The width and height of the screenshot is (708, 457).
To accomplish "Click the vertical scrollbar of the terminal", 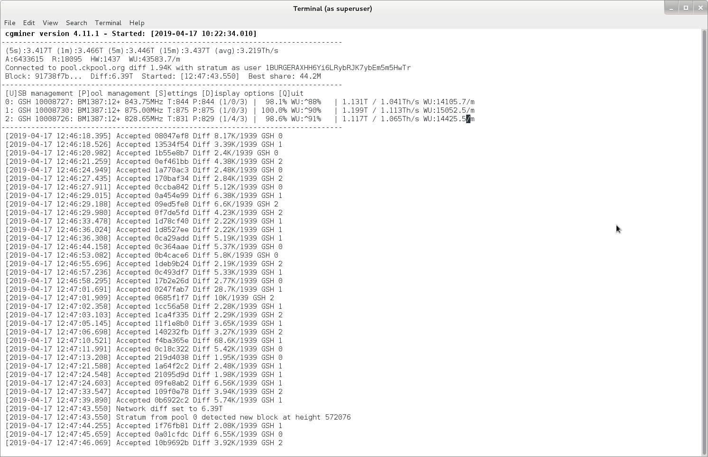I will pyautogui.click(x=704, y=242).
